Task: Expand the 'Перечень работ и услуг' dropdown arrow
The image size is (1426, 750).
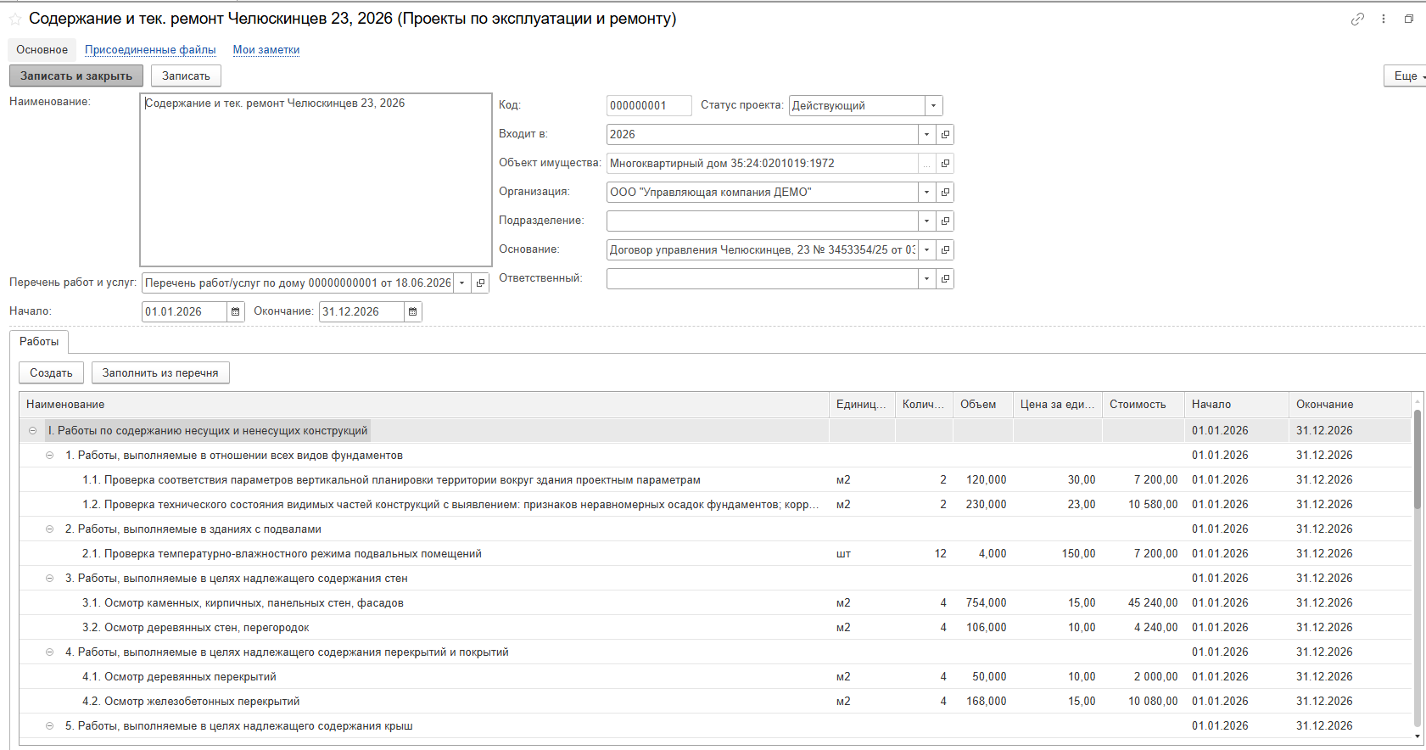Action: click(x=461, y=283)
